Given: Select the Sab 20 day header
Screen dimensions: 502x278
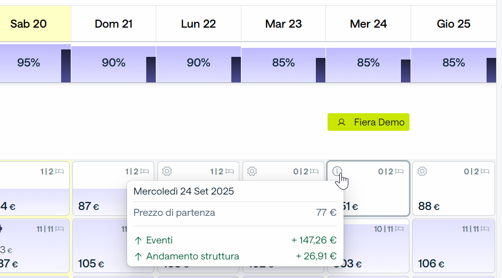Looking at the screenshot, I should (35, 24).
